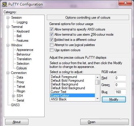Toggle Allow terminal to use xterm 256-colour mode
The image size is (134, 126).
tap(51, 35)
